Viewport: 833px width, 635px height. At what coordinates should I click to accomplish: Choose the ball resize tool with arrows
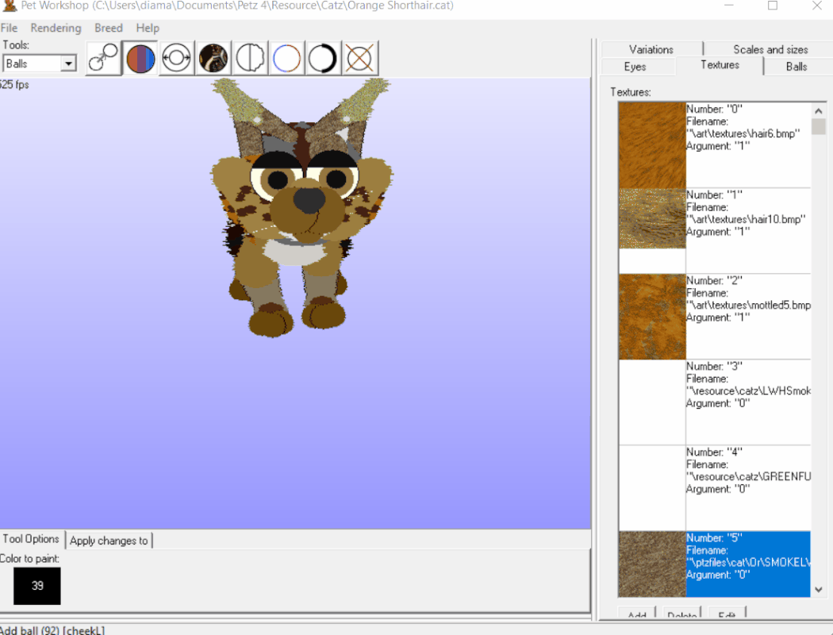coord(176,58)
